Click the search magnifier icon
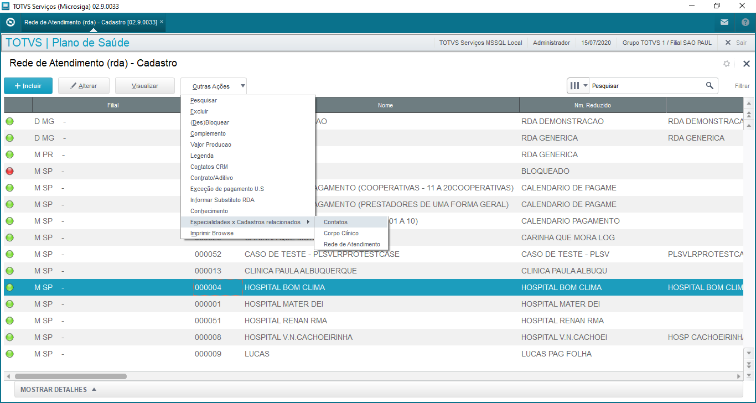756x403 pixels. click(x=710, y=86)
